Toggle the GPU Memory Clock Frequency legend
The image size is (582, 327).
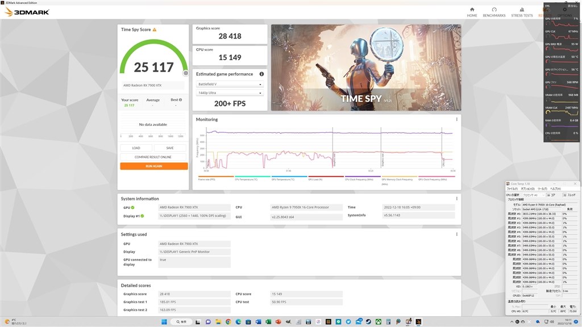click(x=400, y=180)
